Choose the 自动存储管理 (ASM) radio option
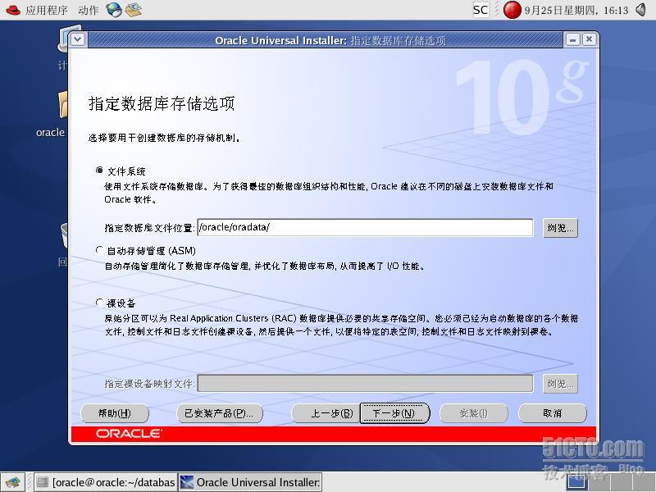Viewport: 656px width, 492px height. tap(99, 250)
